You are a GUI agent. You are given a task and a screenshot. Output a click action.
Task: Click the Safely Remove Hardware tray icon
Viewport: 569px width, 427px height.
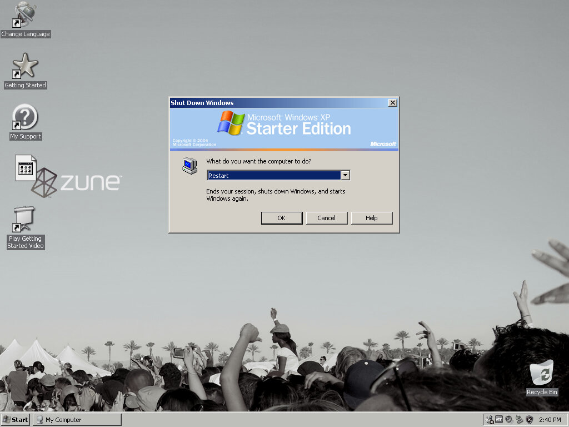(x=519, y=420)
